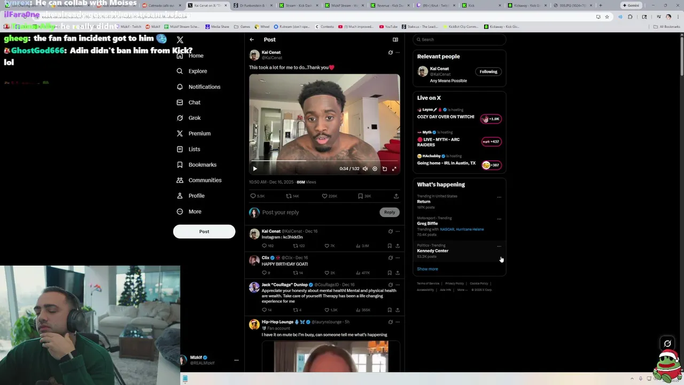Like the main post with 226K likes
The height and width of the screenshot is (385, 684).
coord(324,196)
